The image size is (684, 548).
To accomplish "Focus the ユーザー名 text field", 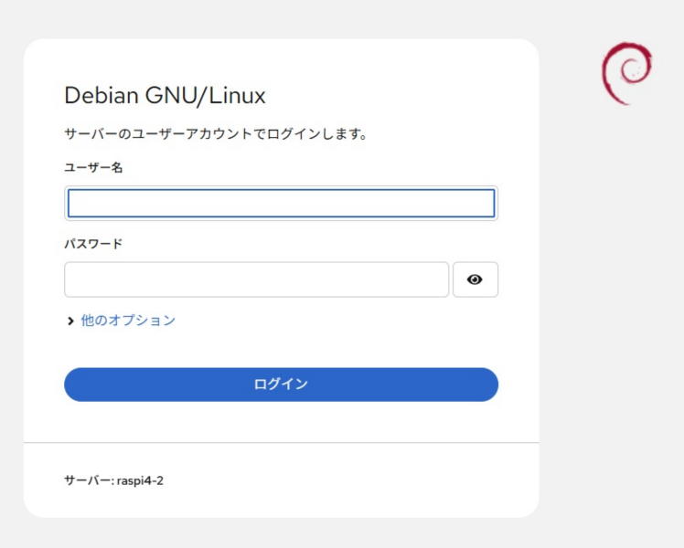I will (x=281, y=203).
